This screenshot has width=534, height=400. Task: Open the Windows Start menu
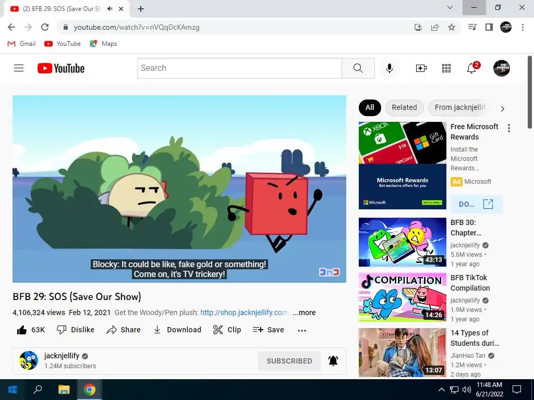pyautogui.click(x=13, y=390)
